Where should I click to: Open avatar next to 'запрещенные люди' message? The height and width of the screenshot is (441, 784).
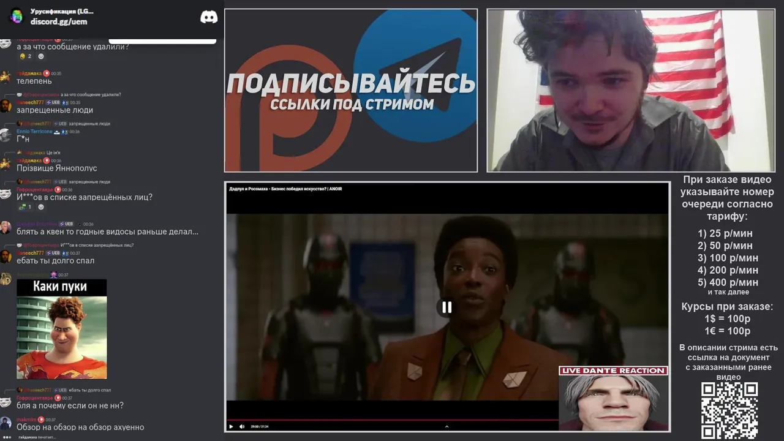(x=6, y=106)
